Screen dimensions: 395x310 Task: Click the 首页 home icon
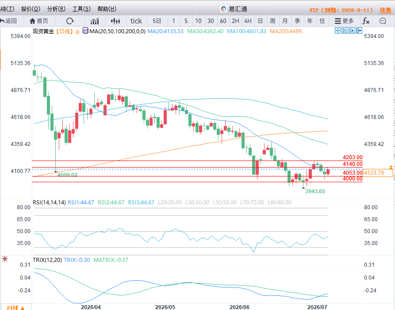click(39, 21)
